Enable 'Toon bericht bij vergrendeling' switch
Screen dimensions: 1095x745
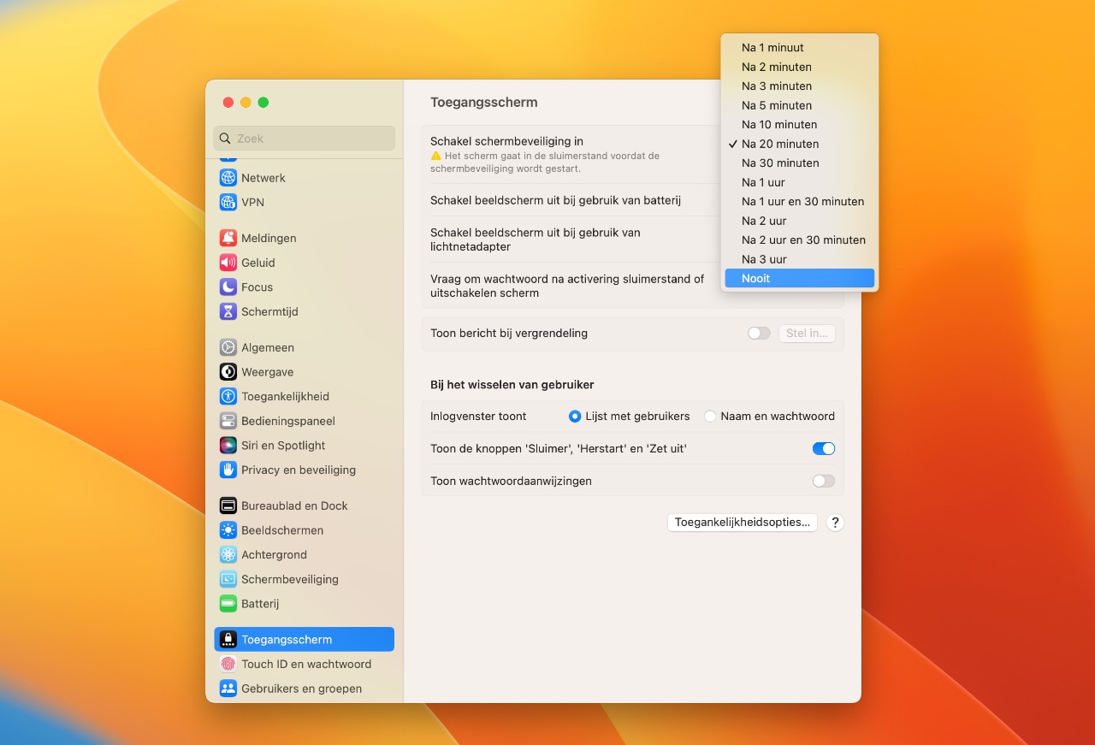759,334
